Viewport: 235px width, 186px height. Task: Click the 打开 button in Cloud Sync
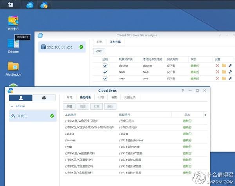[96, 107]
